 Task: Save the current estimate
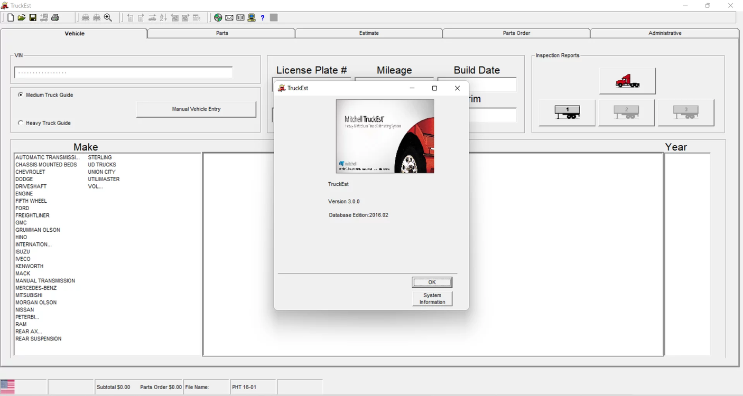33,17
